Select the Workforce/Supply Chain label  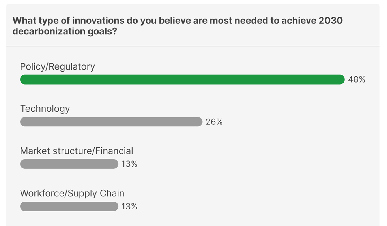[72, 193]
